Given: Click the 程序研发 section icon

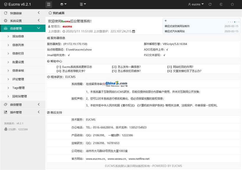Looking at the screenshot, I should (x=48, y=77).
